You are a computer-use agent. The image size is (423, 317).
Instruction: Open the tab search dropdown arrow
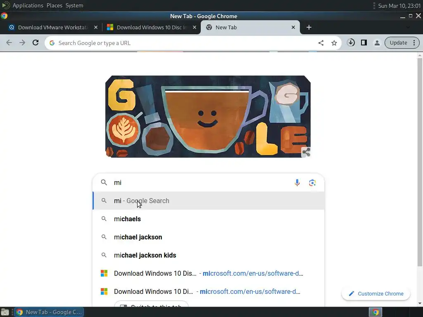(408, 27)
